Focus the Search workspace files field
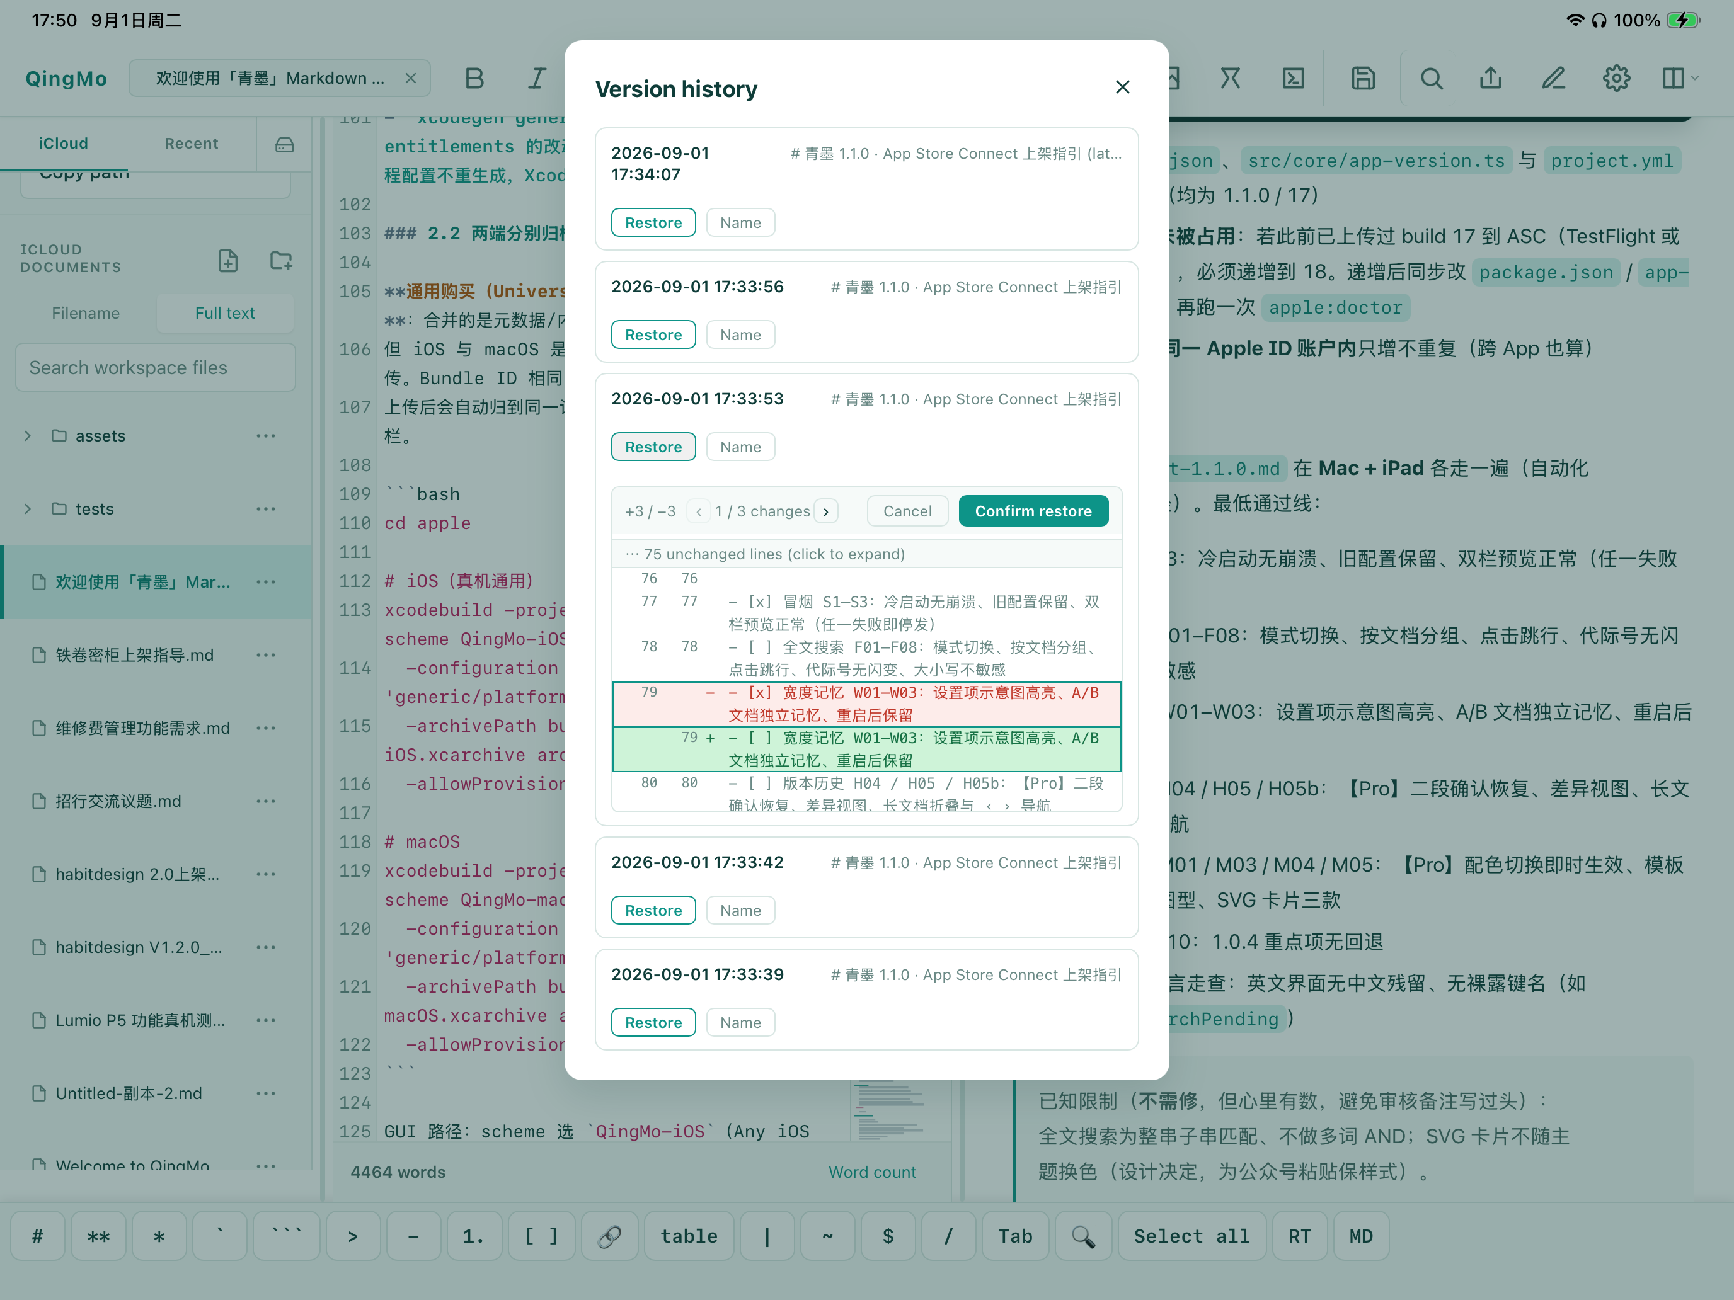 point(155,367)
